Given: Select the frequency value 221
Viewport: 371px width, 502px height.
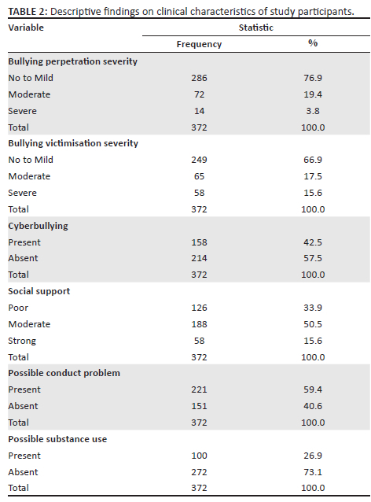Looking at the screenshot, I should (199, 389).
